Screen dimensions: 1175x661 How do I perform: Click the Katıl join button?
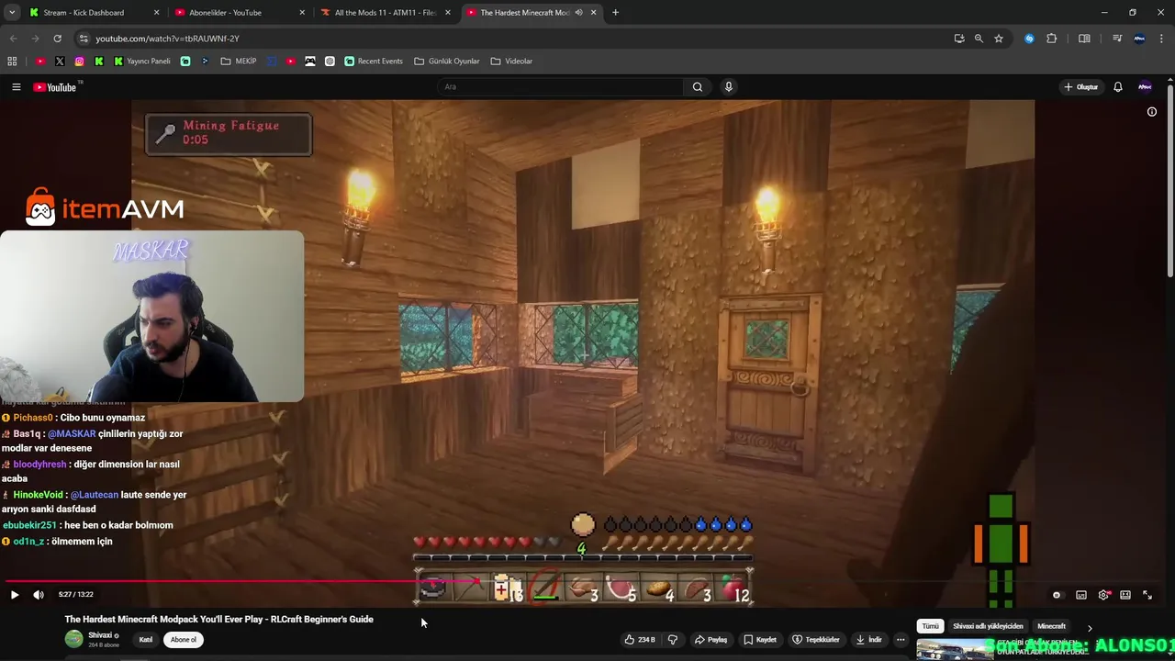click(x=146, y=640)
